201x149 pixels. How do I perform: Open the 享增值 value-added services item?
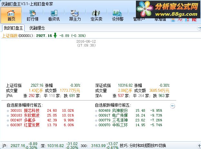pyautogui.click(x=160, y=19)
